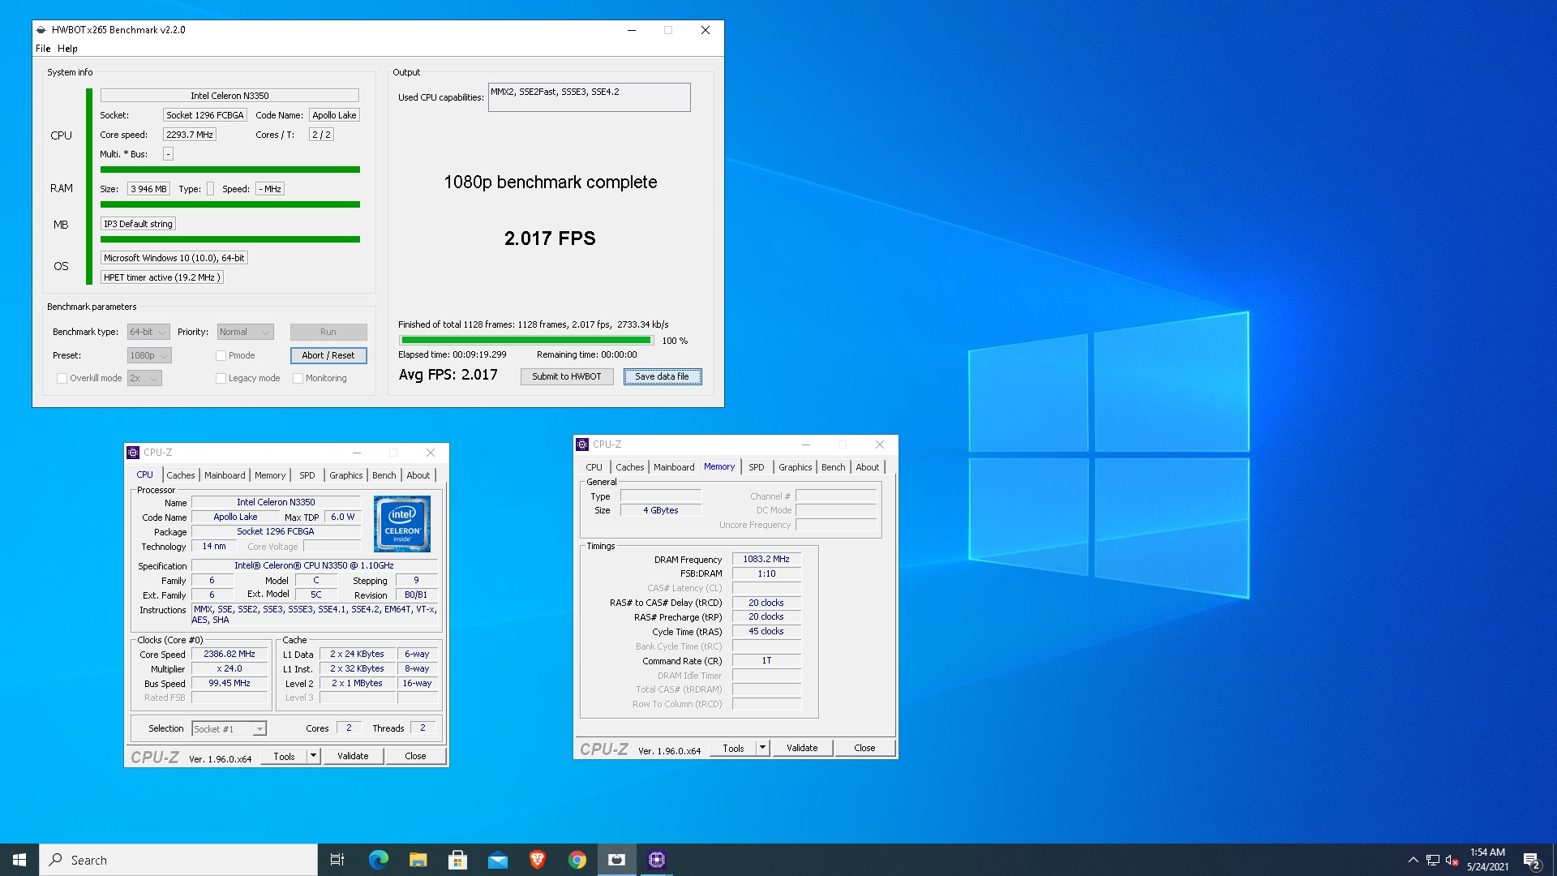Viewport: 1557px width, 876px height.
Task: Select Memory tab in left CPU-Z
Action: (270, 475)
